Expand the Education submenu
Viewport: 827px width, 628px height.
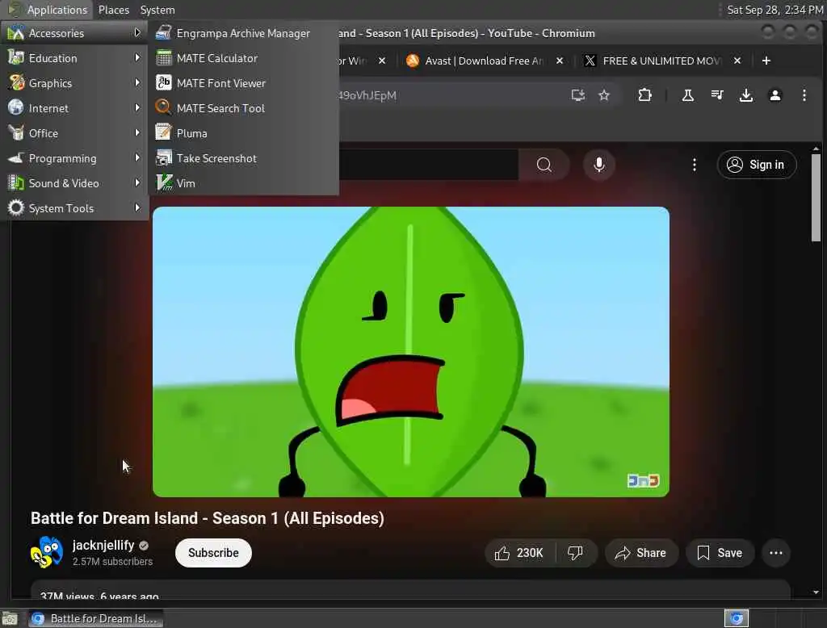pyautogui.click(x=74, y=58)
